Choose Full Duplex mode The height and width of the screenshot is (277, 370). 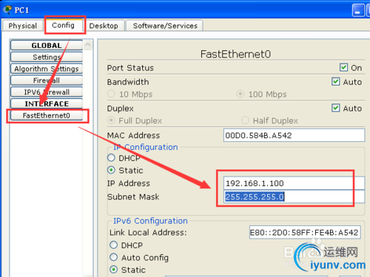click(111, 120)
